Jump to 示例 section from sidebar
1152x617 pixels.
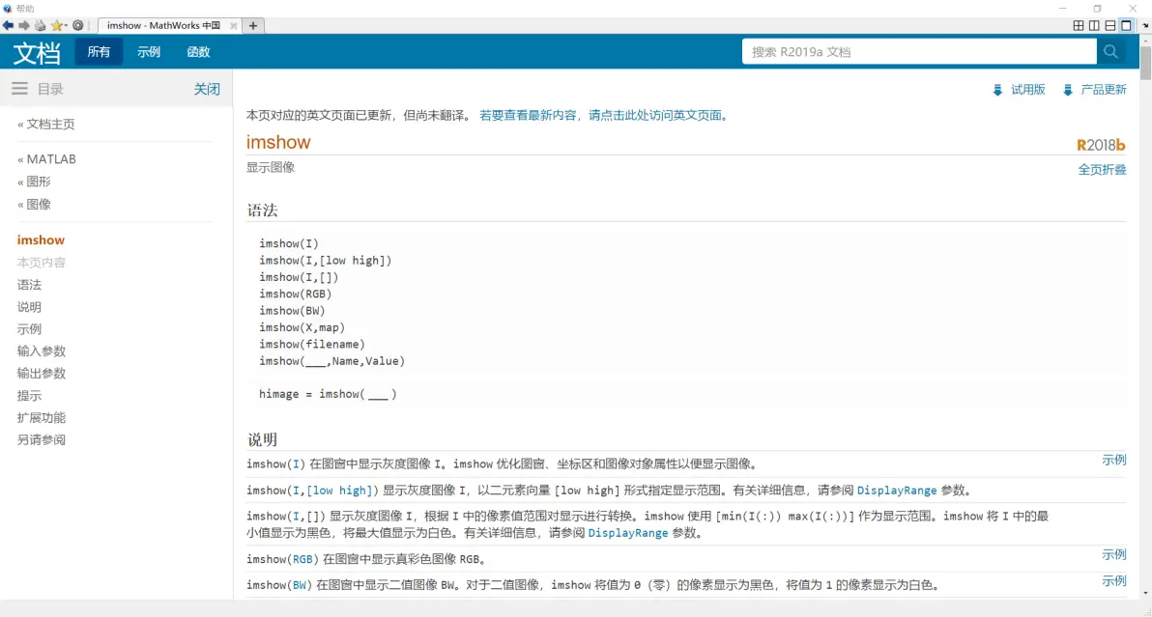click(x=29, y=329)
